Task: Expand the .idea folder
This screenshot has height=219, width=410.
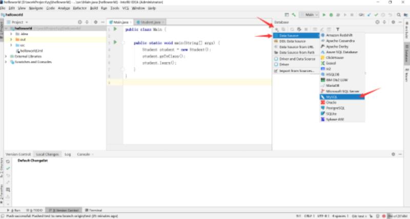Action: click(11, 34)
